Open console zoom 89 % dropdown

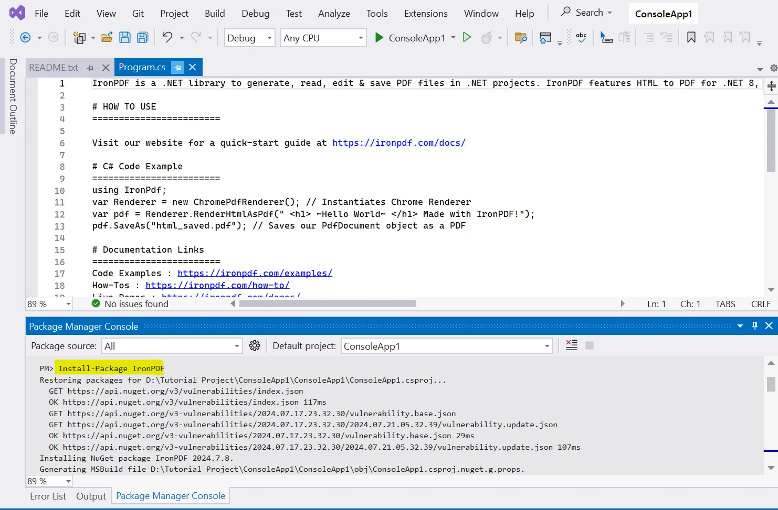(x=49, y=481)
